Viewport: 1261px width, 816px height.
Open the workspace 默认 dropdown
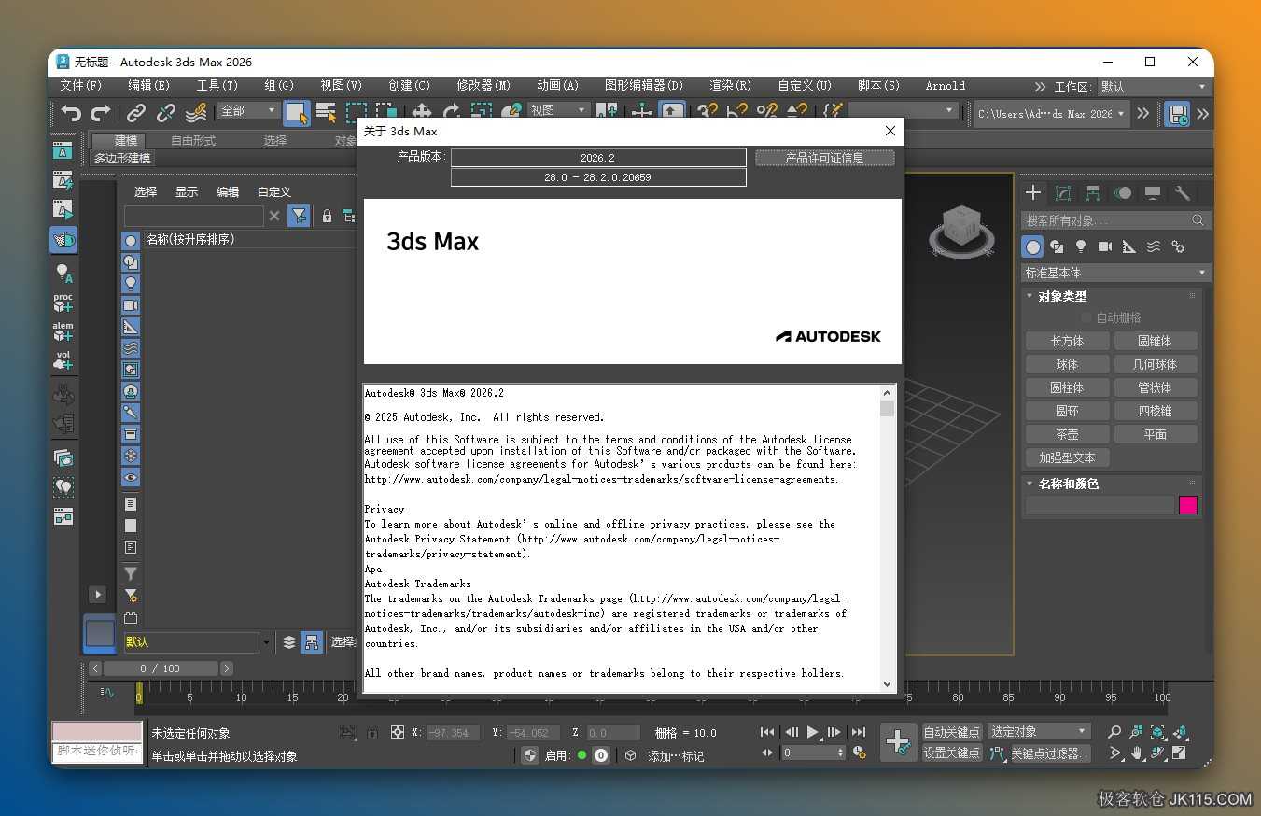pos(1154,87)
